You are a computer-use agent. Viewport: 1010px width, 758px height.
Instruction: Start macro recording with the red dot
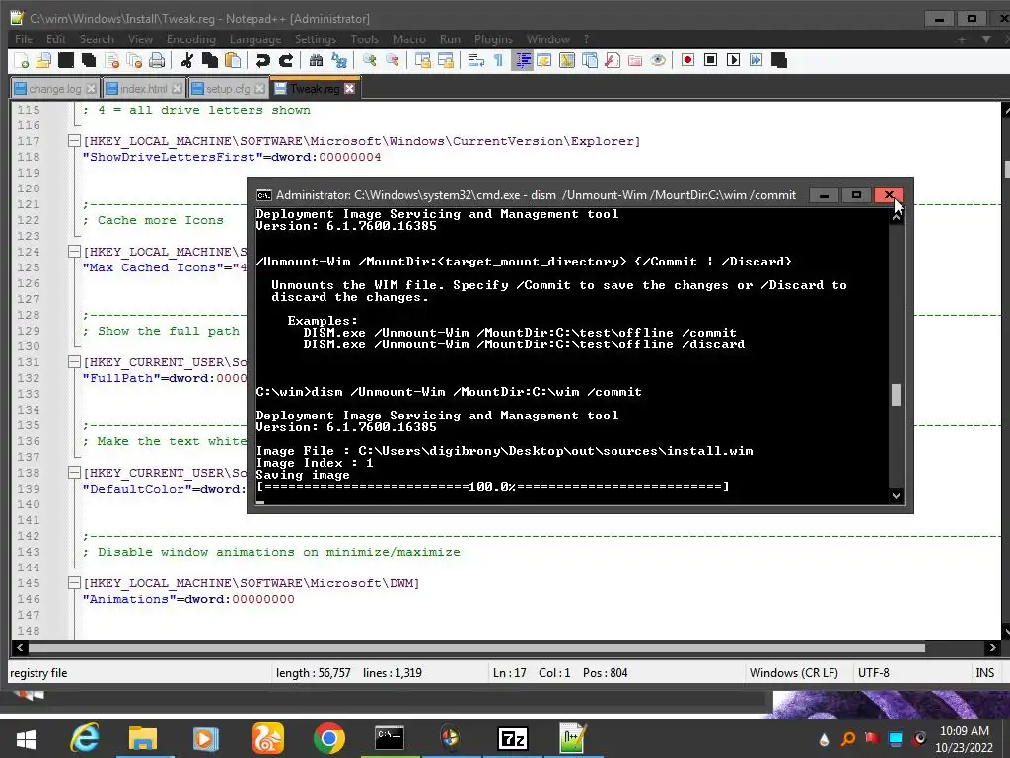[687, 60]
